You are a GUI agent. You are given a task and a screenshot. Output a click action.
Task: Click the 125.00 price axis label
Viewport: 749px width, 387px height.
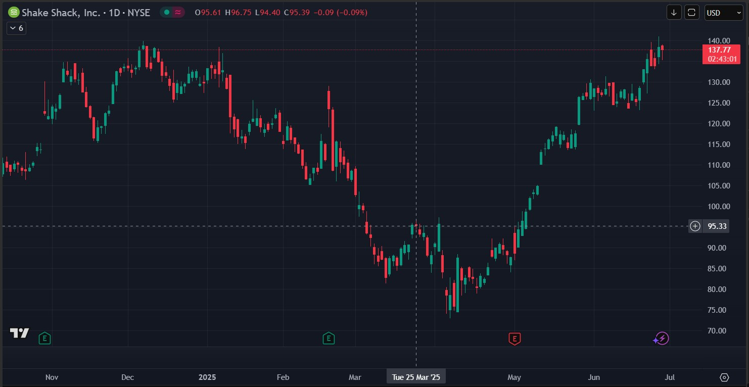pos(719,103)
